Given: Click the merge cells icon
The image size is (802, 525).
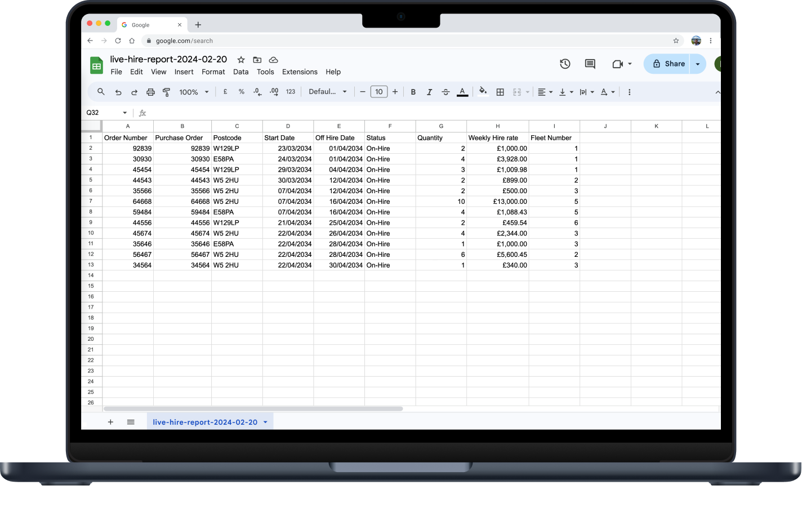Looking at the screenshot, I should point(517,92).
